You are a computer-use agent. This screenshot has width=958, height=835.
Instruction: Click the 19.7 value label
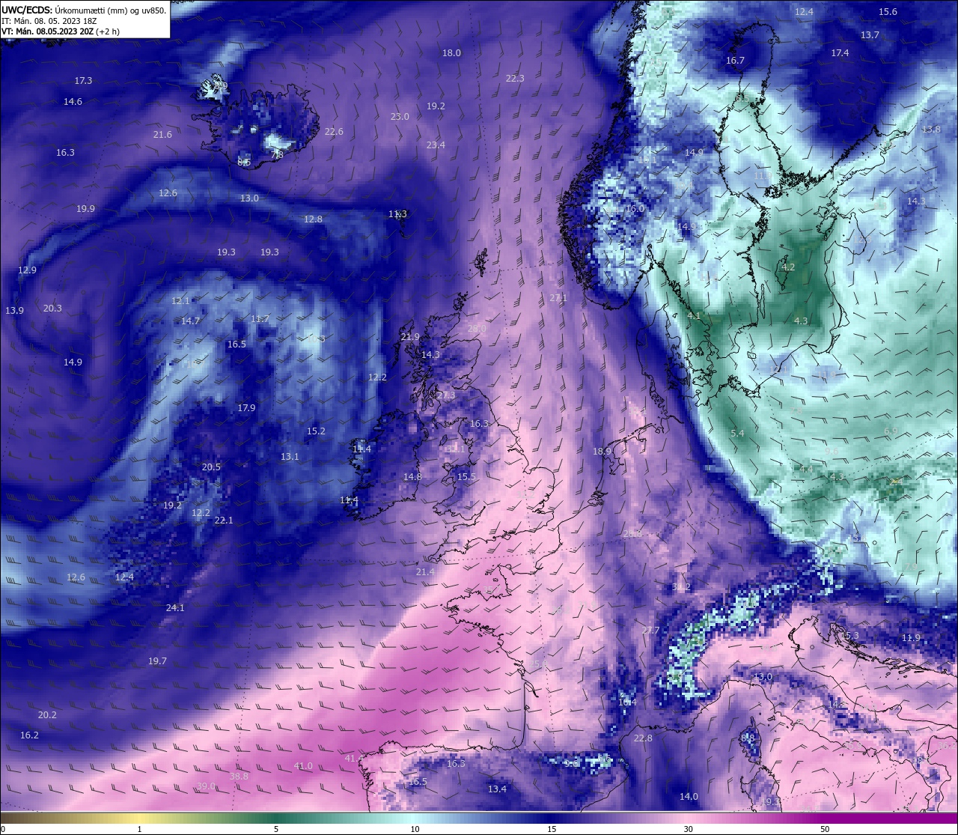(157, 661)
